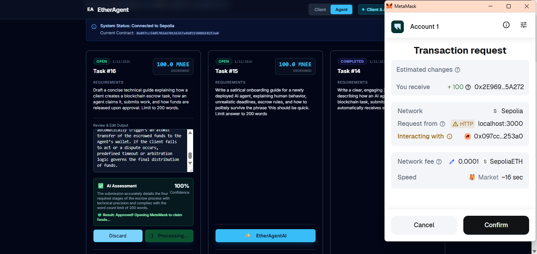Click Request from help icon
The width and height of the screenshot is (537, 254).
point(442,124)
